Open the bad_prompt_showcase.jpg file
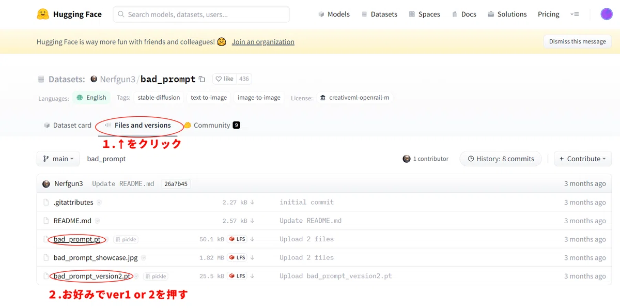The height and width of the screenshot is (308, 620). tap(96, 257)
